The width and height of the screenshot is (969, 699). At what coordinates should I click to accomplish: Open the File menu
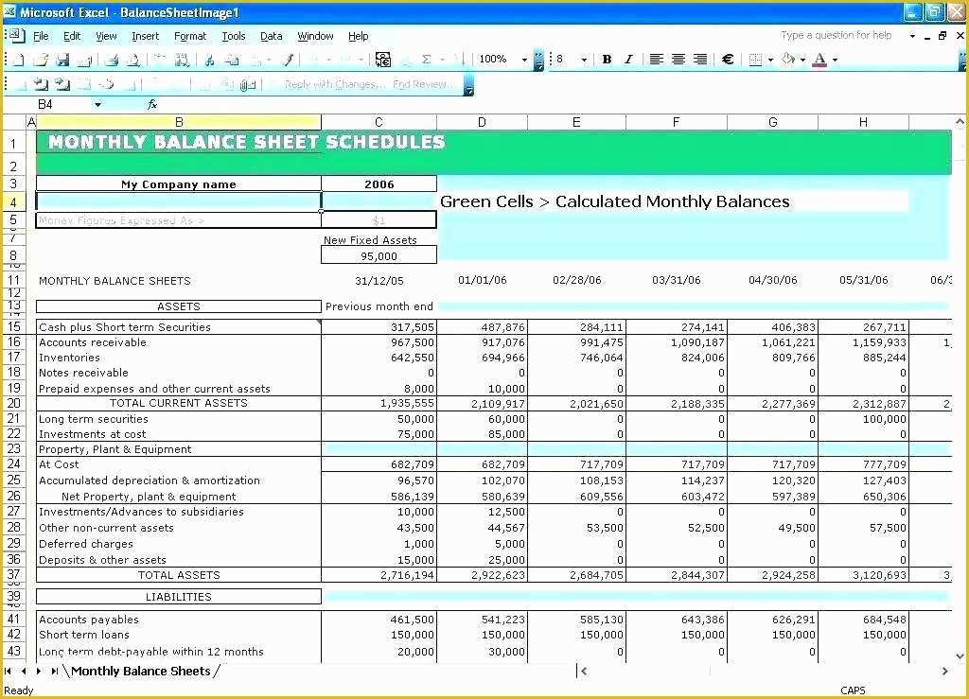(41, 36)
